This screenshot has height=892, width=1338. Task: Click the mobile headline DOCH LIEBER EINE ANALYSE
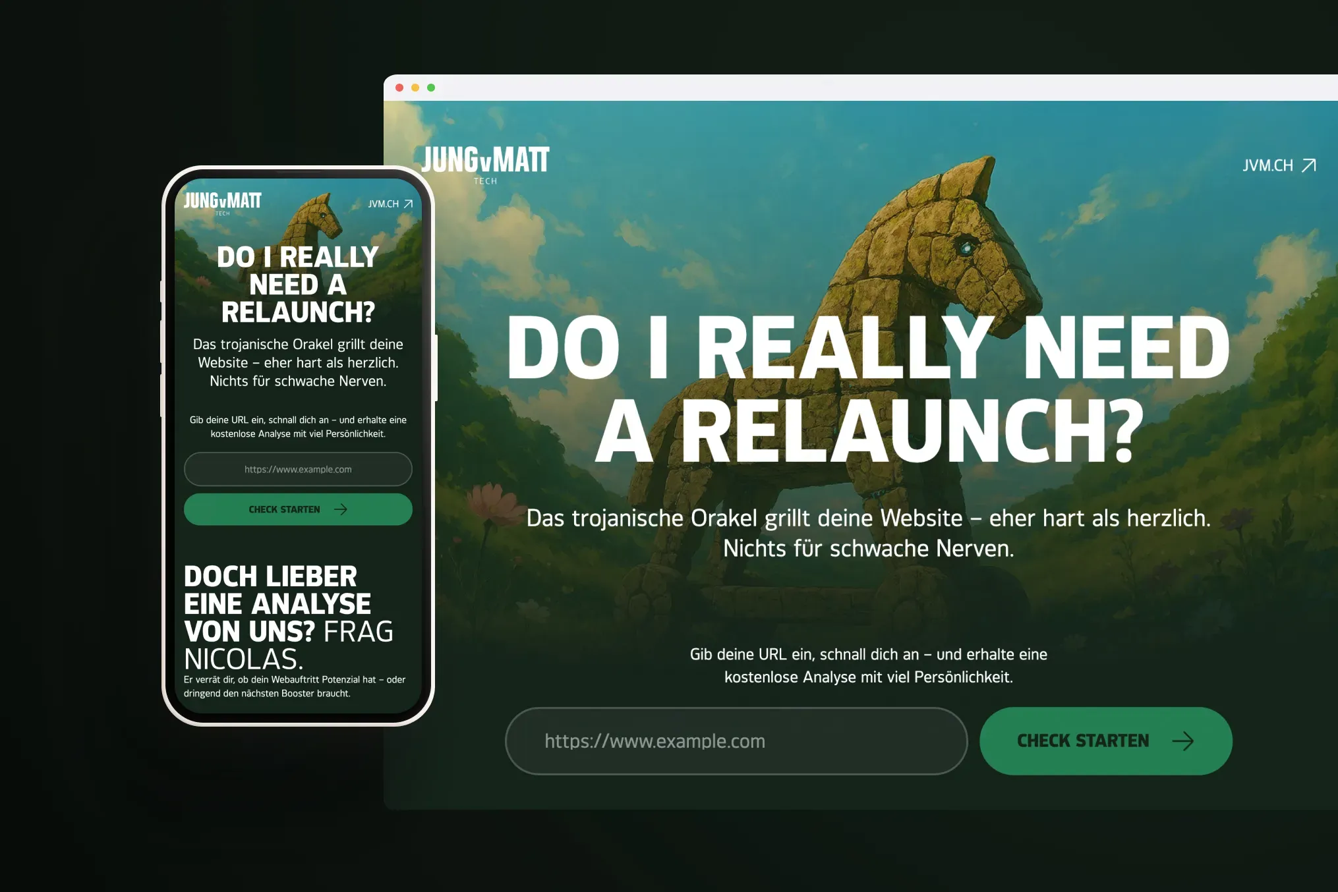point(277,590)
